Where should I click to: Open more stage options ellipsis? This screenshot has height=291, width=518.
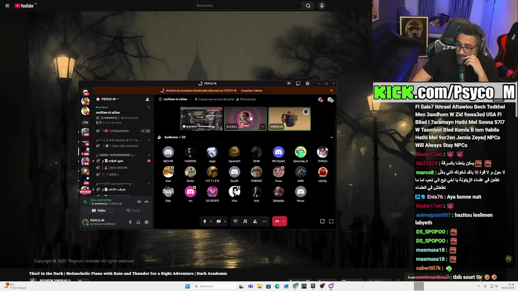(265, 221)
